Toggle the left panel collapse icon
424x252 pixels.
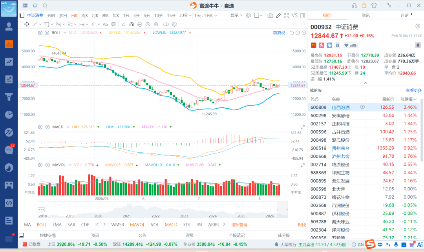pyautogui.click(x=22, y=15)
